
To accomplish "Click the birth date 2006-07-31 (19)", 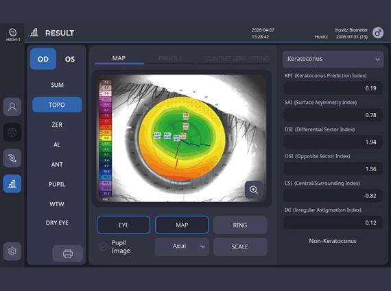I will point(352,37).
